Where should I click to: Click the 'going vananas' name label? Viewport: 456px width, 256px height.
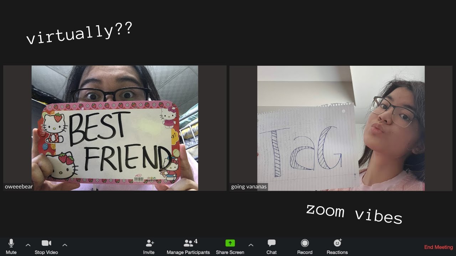pyautogui.click(x=249, y=187)
